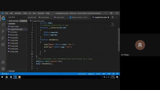Open the File menu

point(7,13)
